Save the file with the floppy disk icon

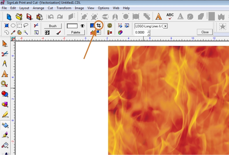(29, 17)
